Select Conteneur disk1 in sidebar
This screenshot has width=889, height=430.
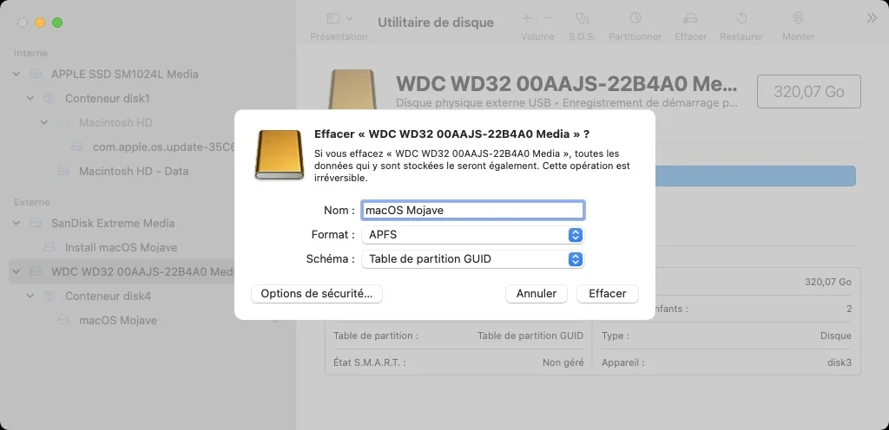107,99
